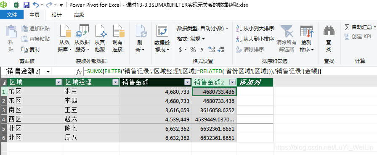377x155 pixels.
Task: Switch to the 高级 (Advanced) tab
Action: click(79, 15)
